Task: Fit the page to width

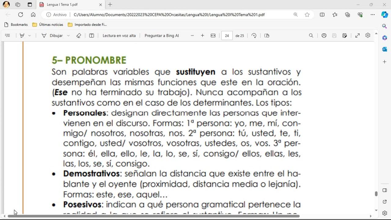Action: (x=213, y=36)
